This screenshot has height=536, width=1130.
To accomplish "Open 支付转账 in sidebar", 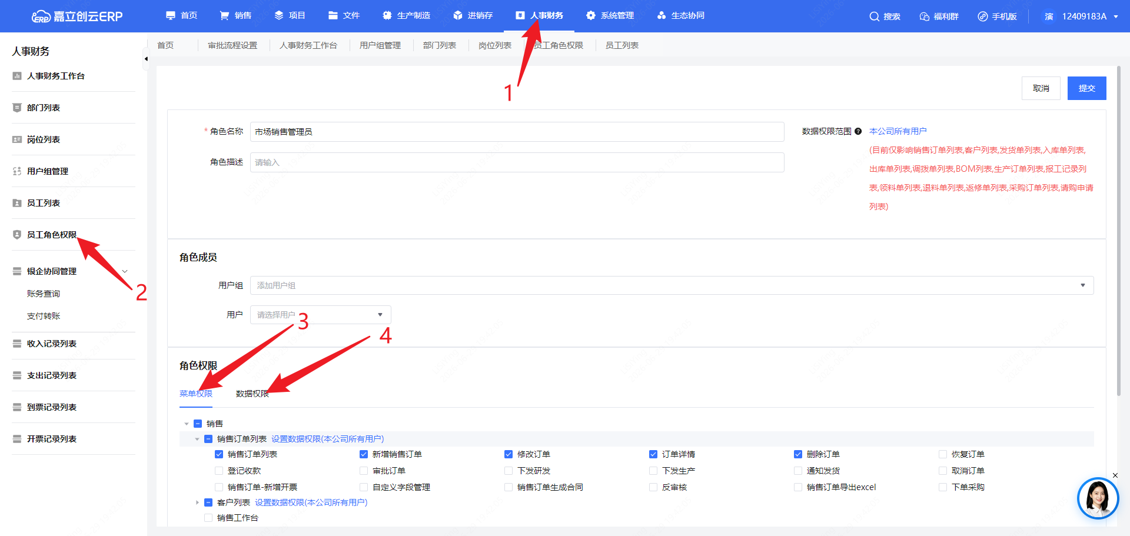I will pyautogui.click(x=44, y=316).
